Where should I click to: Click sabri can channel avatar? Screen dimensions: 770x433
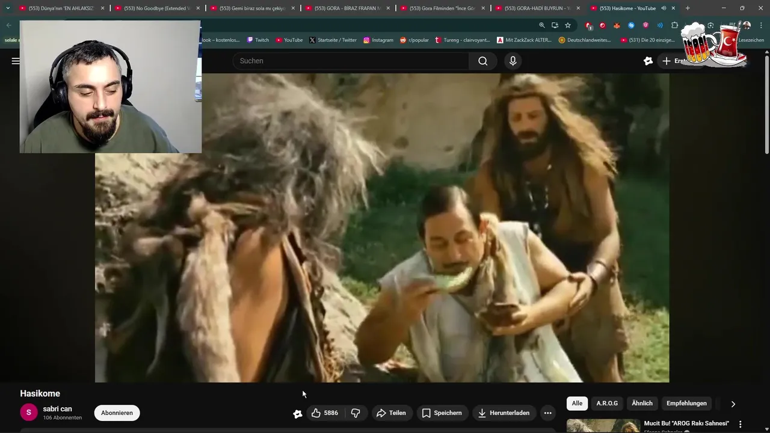tap(28, 413)
